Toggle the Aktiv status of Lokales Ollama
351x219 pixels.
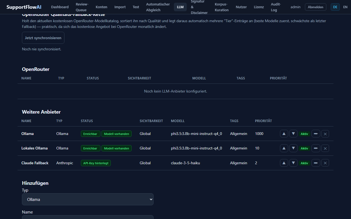point(304,148)
